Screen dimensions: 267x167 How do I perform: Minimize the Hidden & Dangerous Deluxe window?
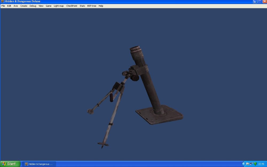click(x=255, y=2)
